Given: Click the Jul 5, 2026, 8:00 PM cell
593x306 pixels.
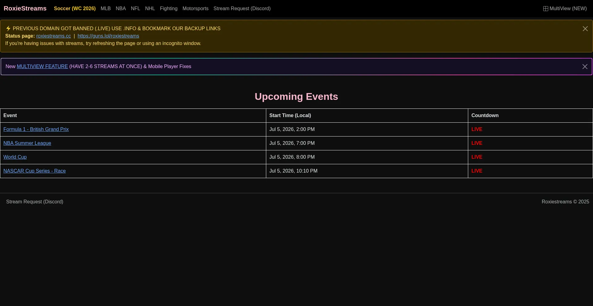Looking at the screenshot, I should tap(367, 157).
